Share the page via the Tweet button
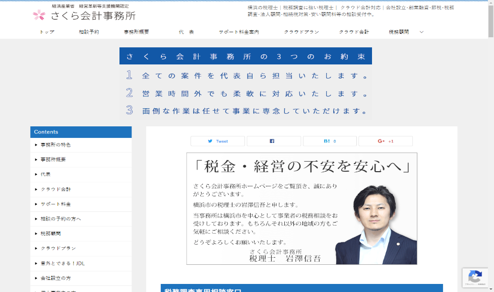494x292 pixels. click(218, 141)
